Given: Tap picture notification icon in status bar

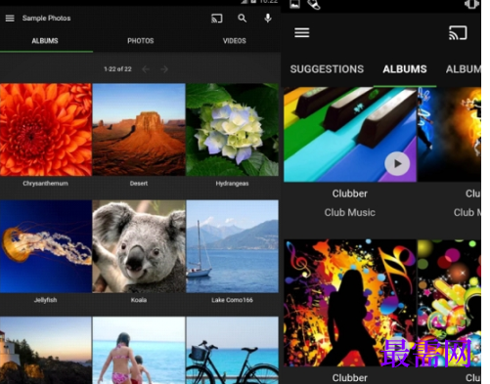Looking at the screenshot, I should click(294, 4).
